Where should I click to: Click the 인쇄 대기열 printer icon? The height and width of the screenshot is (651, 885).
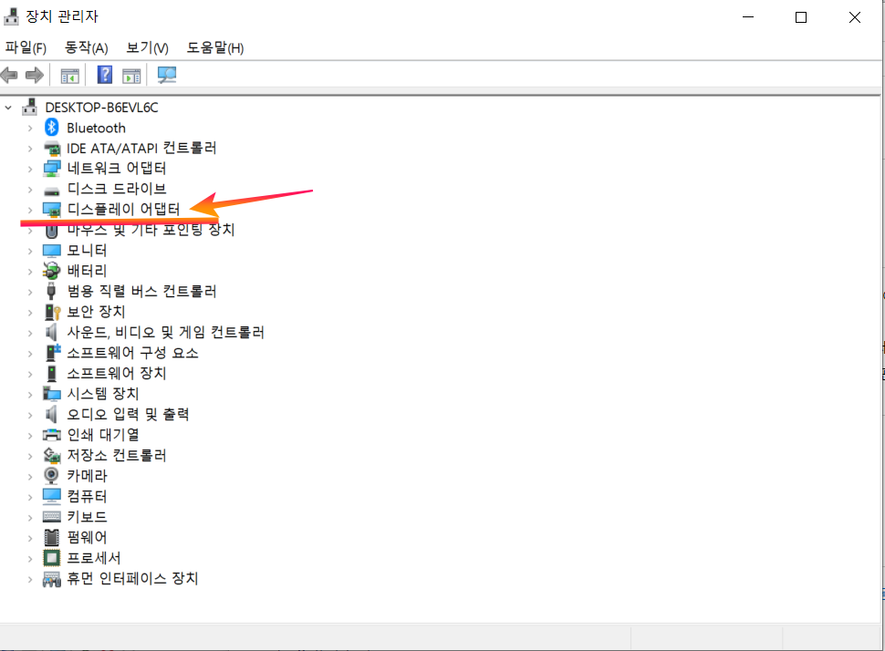tap(52, 435)
